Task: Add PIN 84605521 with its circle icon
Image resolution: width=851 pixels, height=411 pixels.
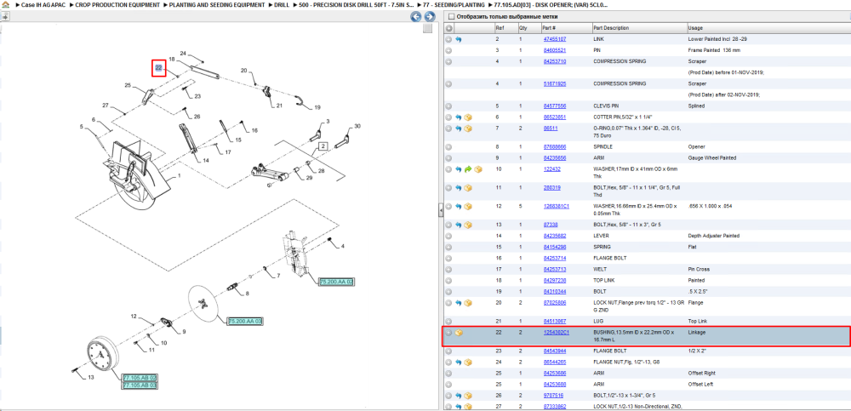Action: (x=448, y=50)
